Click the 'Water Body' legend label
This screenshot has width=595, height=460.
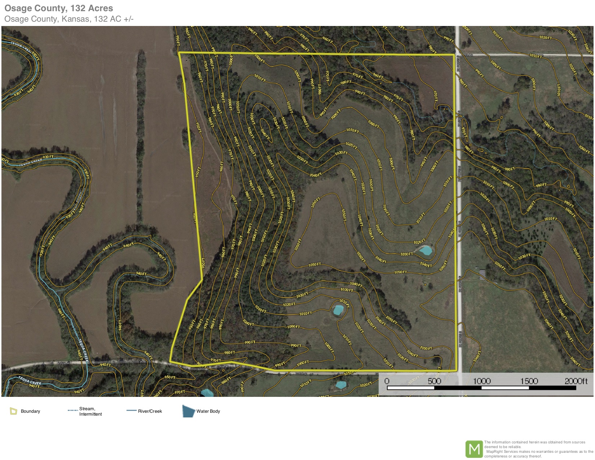tap(208, 411)
